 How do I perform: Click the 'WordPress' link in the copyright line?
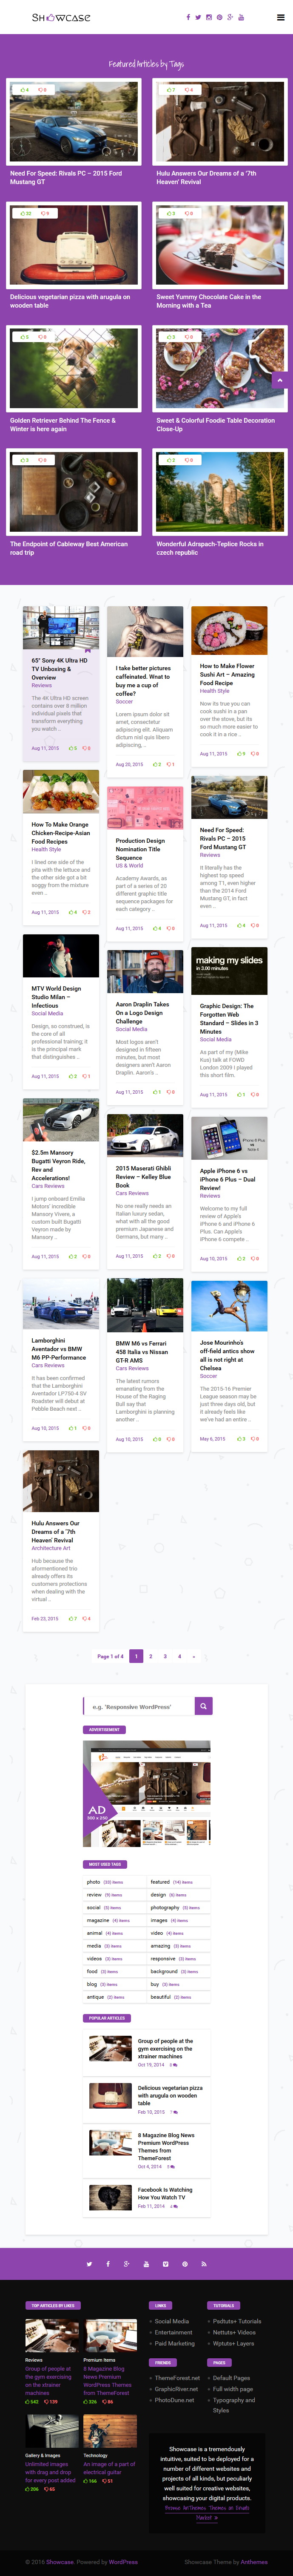124,2561
